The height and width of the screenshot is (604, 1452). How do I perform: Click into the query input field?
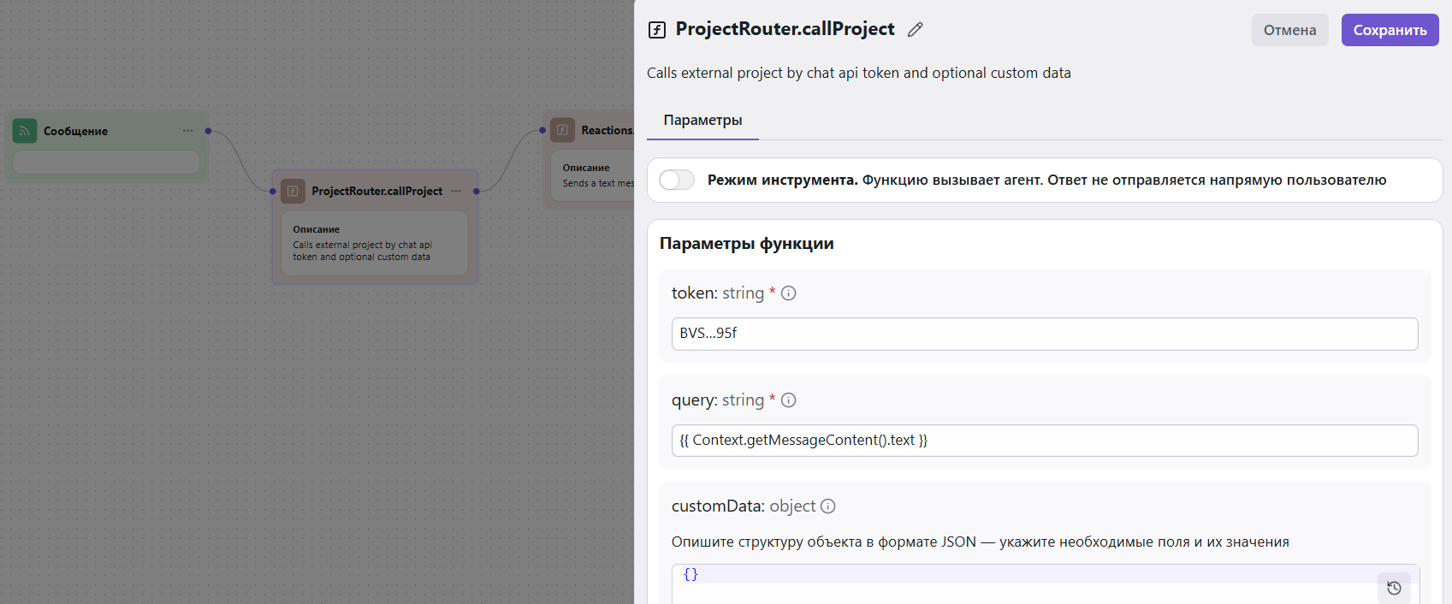[x=1044, y=441]
